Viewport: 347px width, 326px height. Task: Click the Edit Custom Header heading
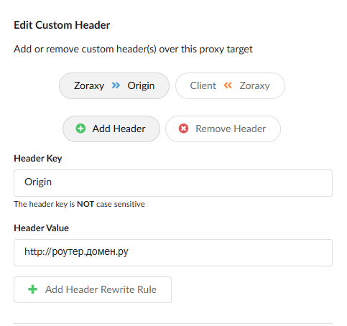pos(62,25)
